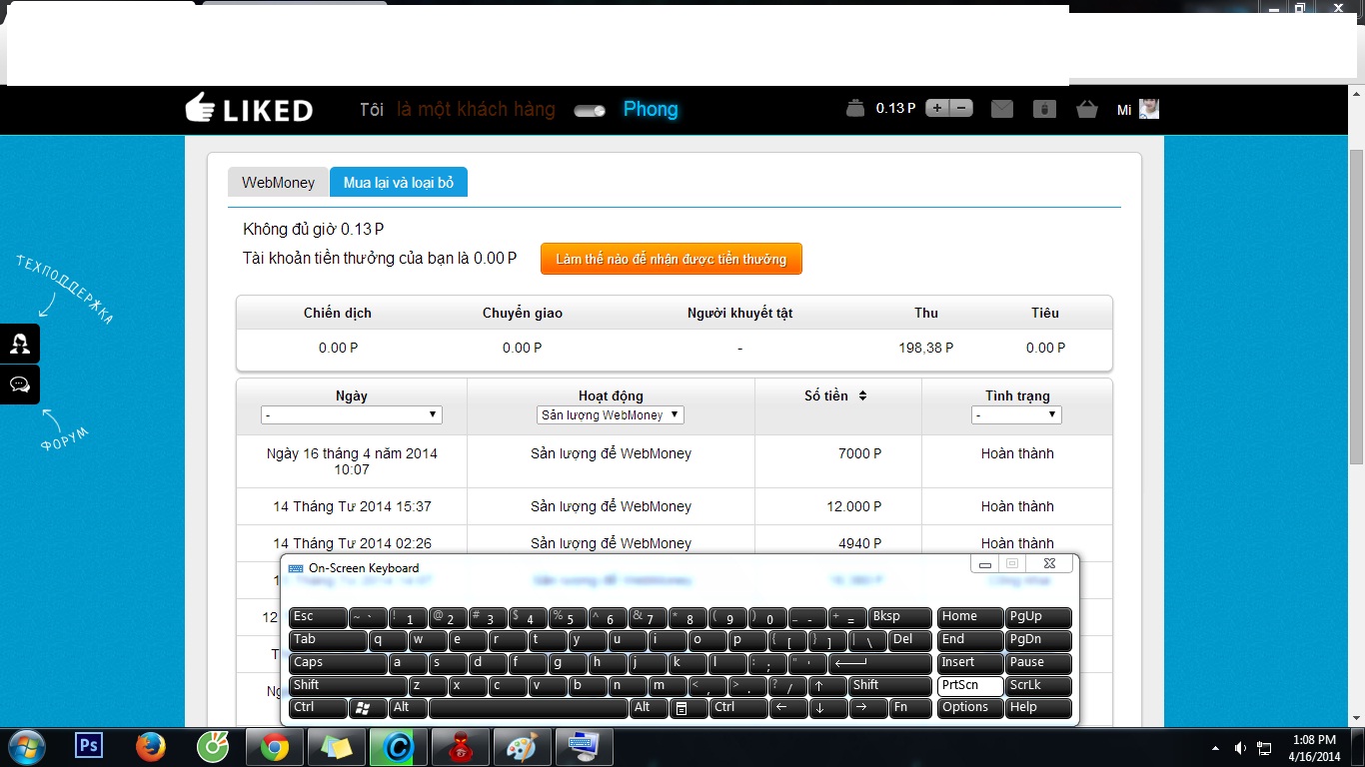Viewport: 1365px width, 767px height.
Task: Open Options on the On-Screen Keyboard
Action: [x=970, y=709]
